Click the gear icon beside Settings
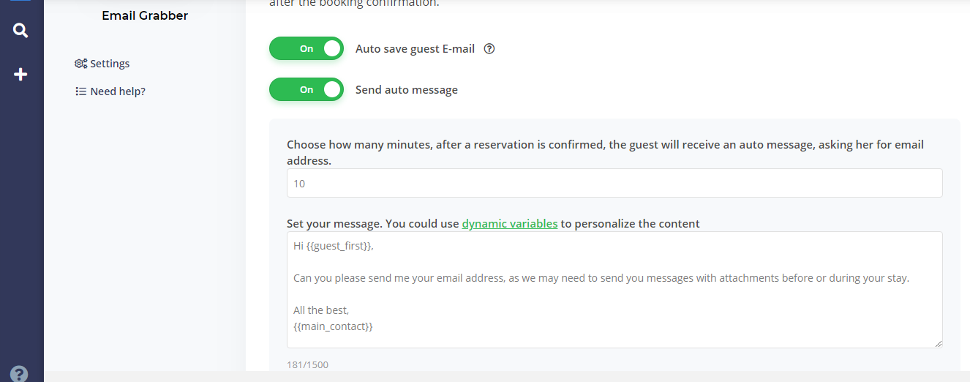This screenshot has width=970, height=382. (x=81, y=64)
